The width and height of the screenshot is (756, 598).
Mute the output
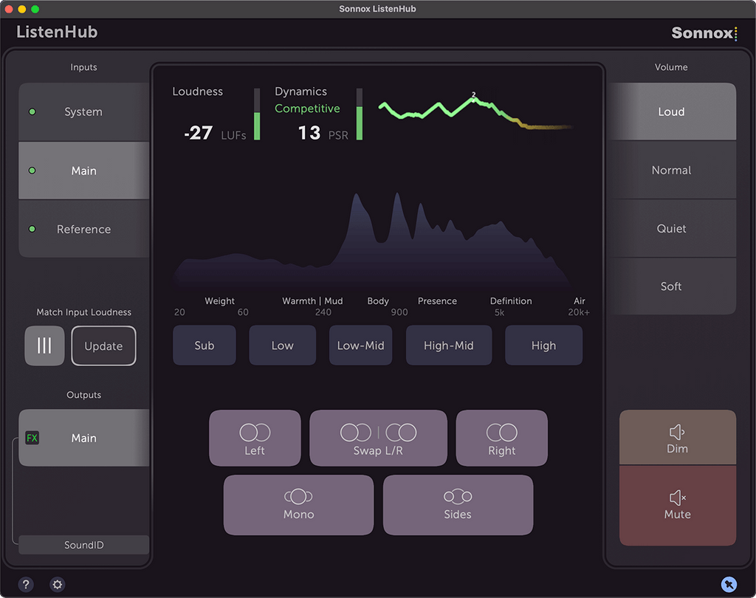coord(678,506)
